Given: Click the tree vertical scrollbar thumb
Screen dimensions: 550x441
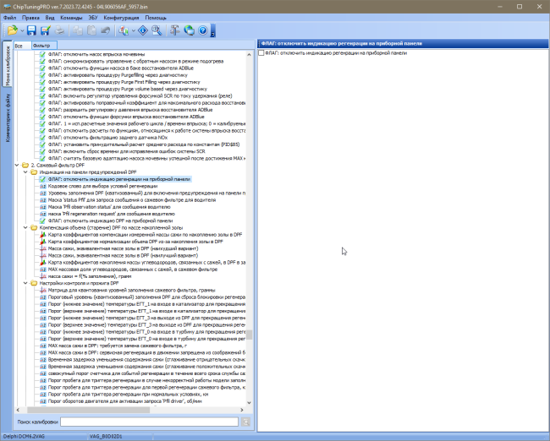Looking at the screenshot, I should click(x=249, y=335).
